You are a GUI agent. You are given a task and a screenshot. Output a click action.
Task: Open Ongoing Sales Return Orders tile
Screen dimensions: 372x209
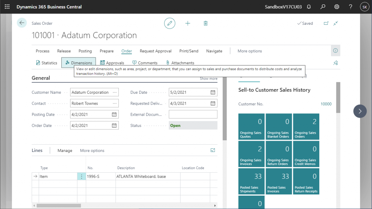tap(279, 154)
